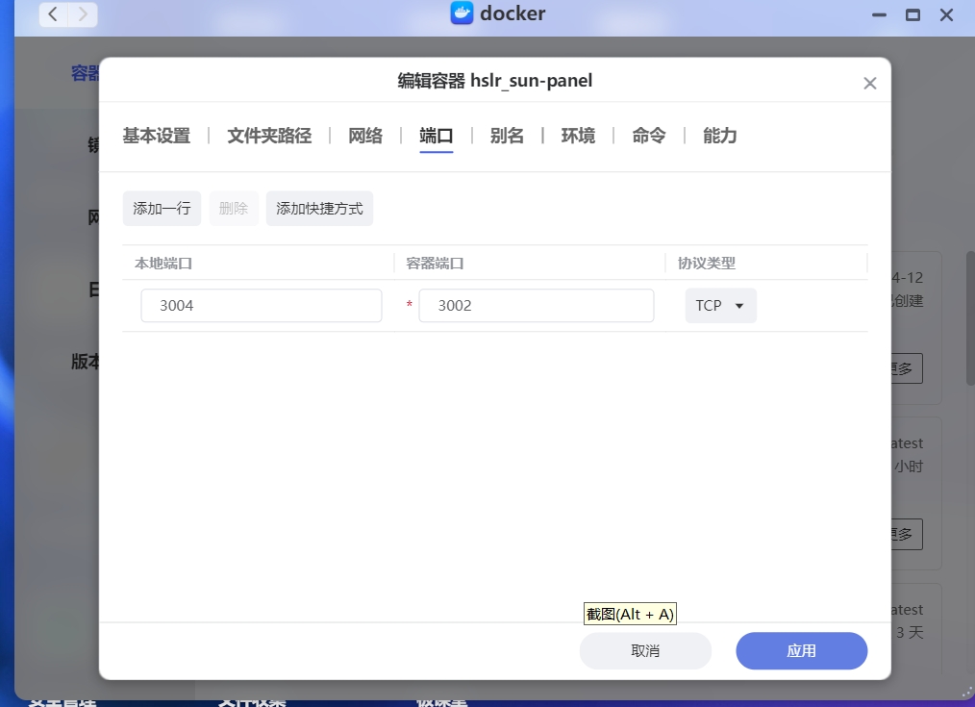Select the 别名 tab
The image size is (975, 707).
coord(507,136)
